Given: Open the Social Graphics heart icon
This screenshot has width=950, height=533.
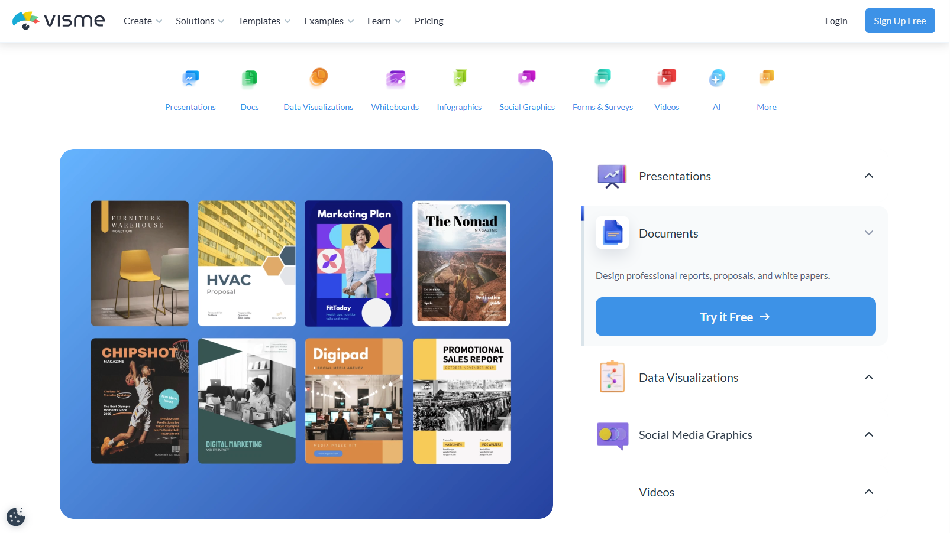Looking at the screenshot, I should click(x=527, y=77).
